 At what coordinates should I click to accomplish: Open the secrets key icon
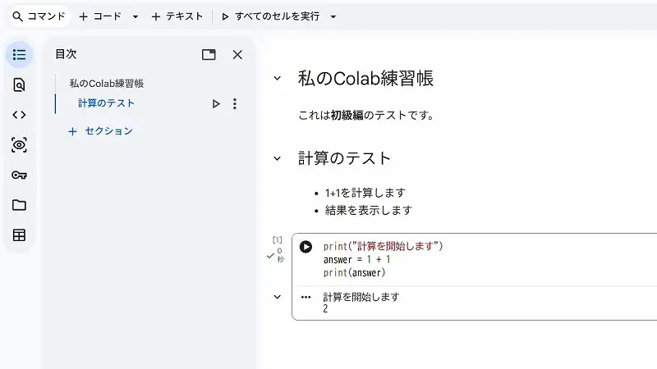[x=19, y=175]
